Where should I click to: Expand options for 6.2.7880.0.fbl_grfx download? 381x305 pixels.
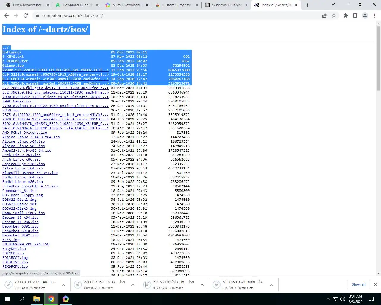coord(202,285)
